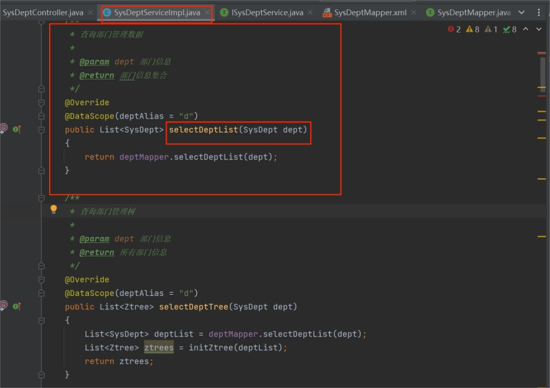Show hidden editor tabs dropdown chevron
Image resolution: width=550 pixels, height=388 pixels.
point(521,13)
